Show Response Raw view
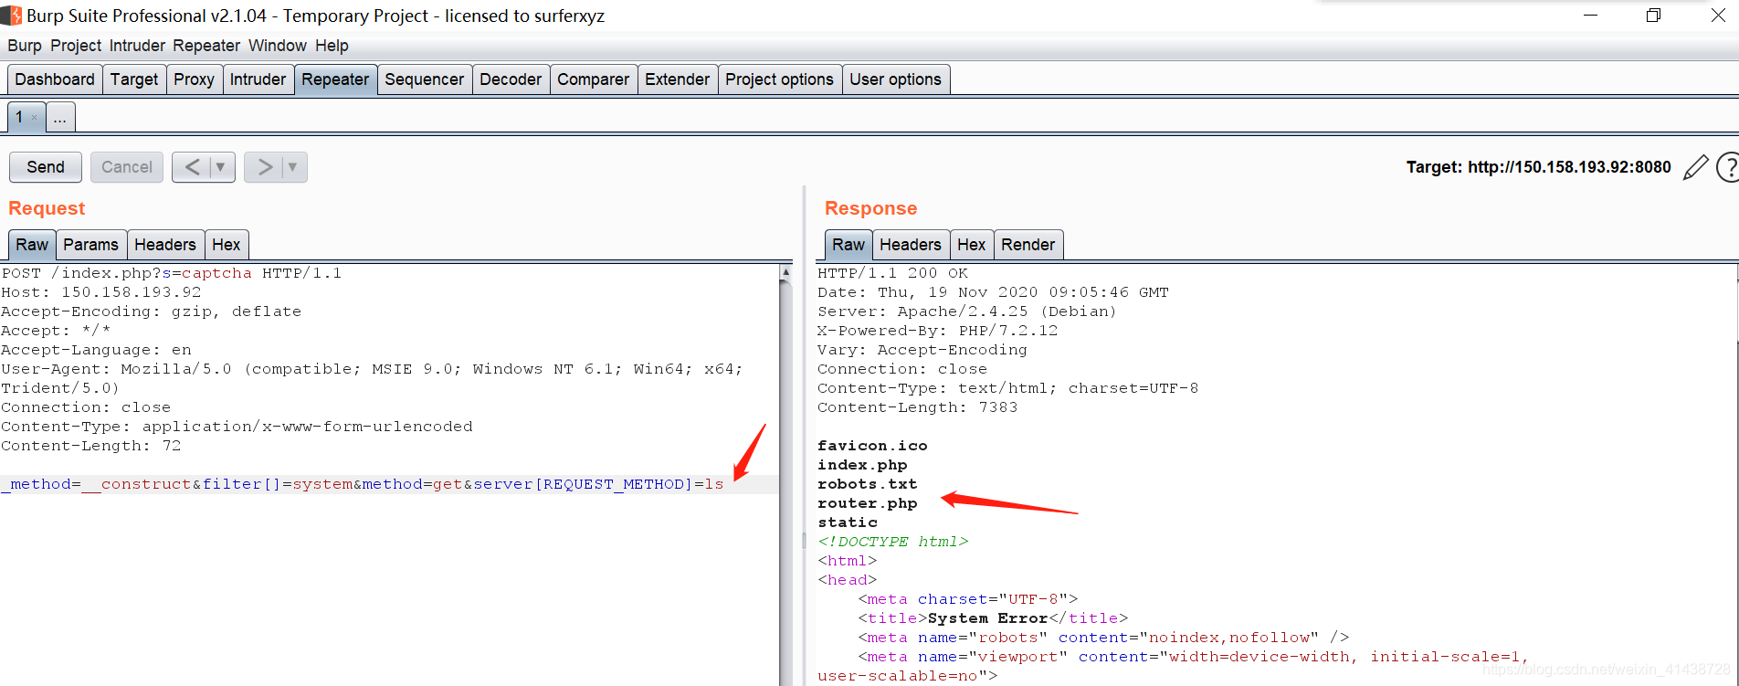Image resolution: width=1739 pixels, height=686 pixels. click(x=848, y=245)
